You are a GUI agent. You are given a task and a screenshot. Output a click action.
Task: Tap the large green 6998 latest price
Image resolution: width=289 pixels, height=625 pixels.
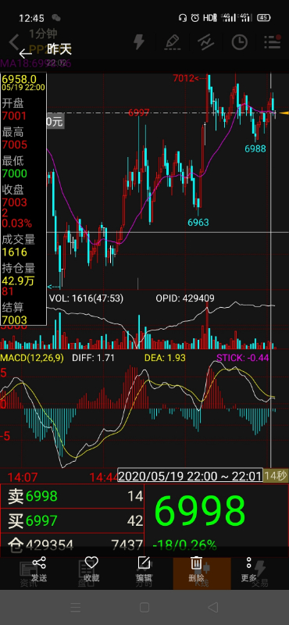[199, 511]
